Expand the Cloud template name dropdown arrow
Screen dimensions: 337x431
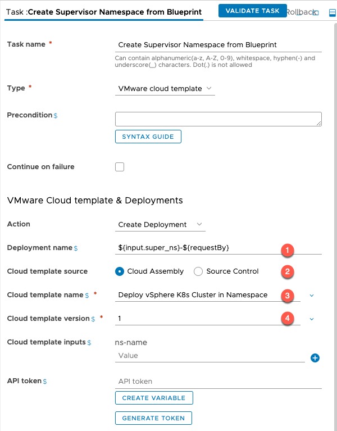[x=312, y=296]
